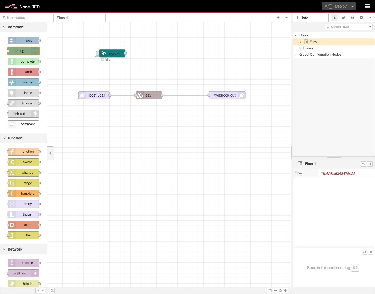
Task: Collapse the node palette sidebar
Action: coord(50,153)
